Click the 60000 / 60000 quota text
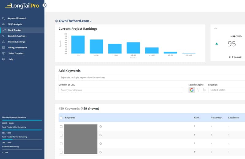 (x=8, y=123)
